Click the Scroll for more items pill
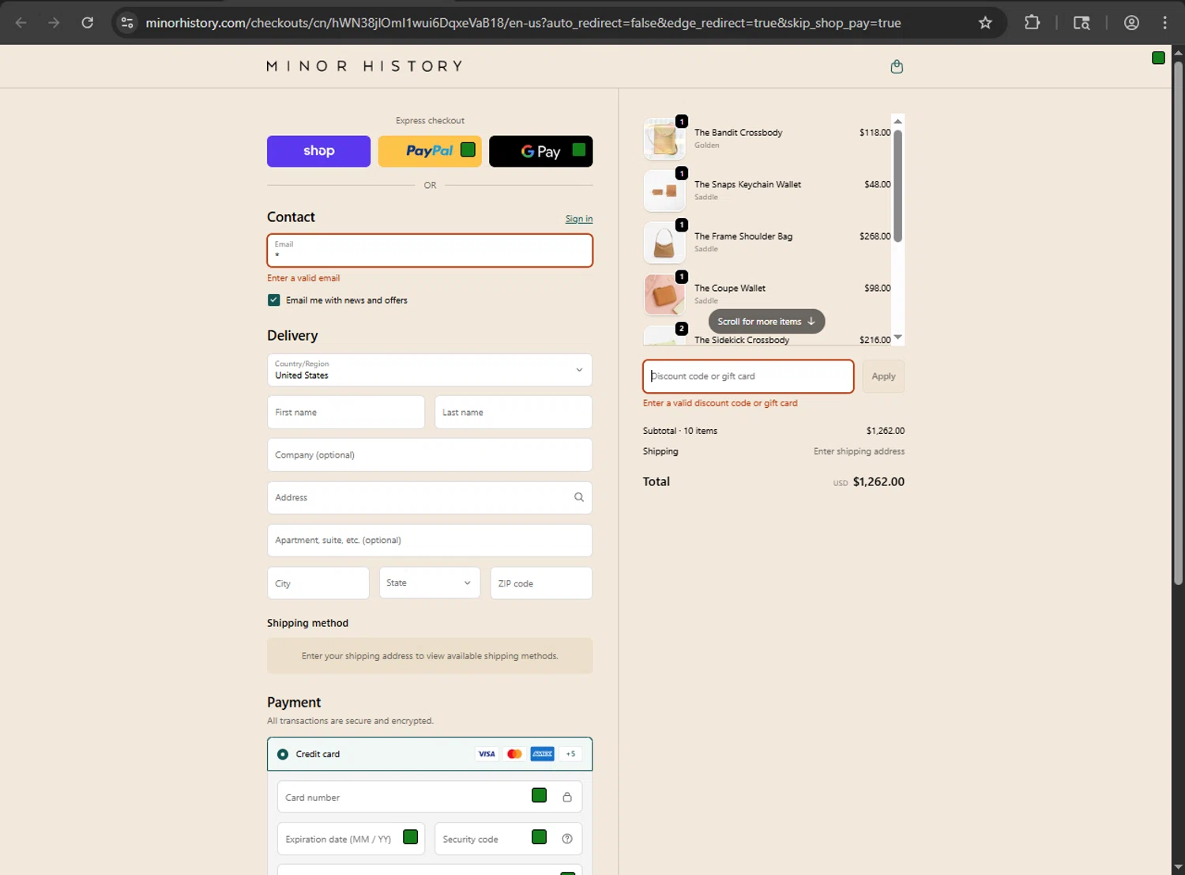1185x875 pixels. pyautogui.click(x=766, y=322)
